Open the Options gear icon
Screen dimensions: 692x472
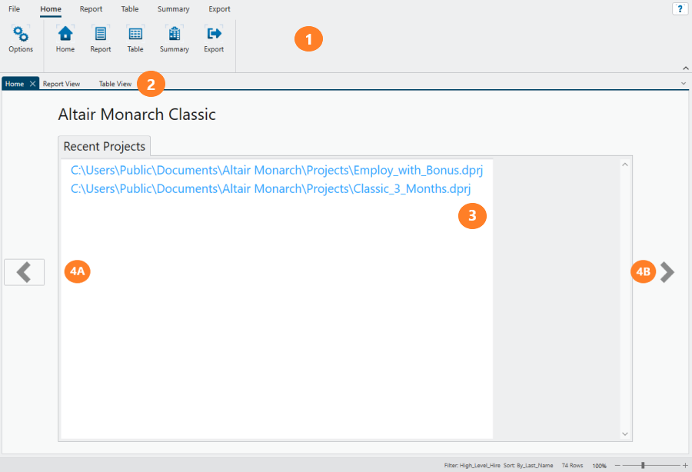click(x=20, y=34)
